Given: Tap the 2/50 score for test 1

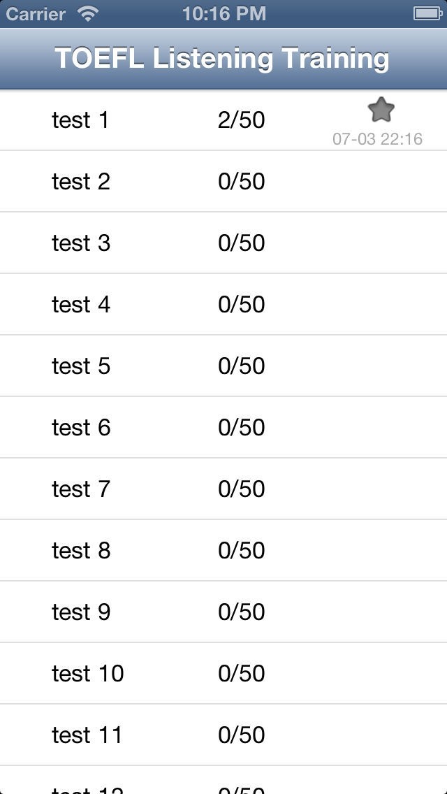Looking at the screenshot, I should click(x=241, y=120).
